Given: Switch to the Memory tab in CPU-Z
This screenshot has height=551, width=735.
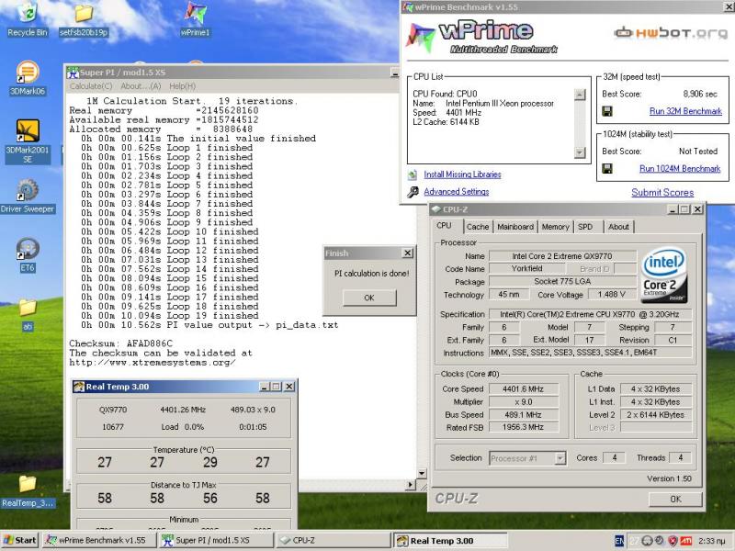Looking at the screenshot, I should pos(556,227).
